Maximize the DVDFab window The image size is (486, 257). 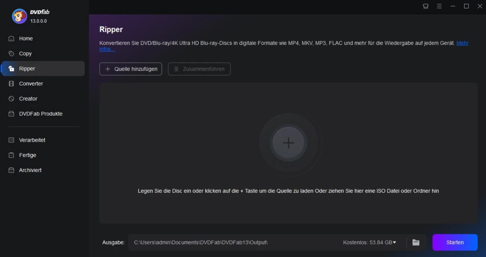pyautogui.click(x=466, y=6)
